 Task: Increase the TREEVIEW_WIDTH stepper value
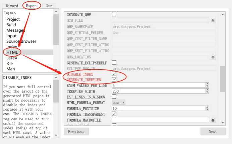207,90
